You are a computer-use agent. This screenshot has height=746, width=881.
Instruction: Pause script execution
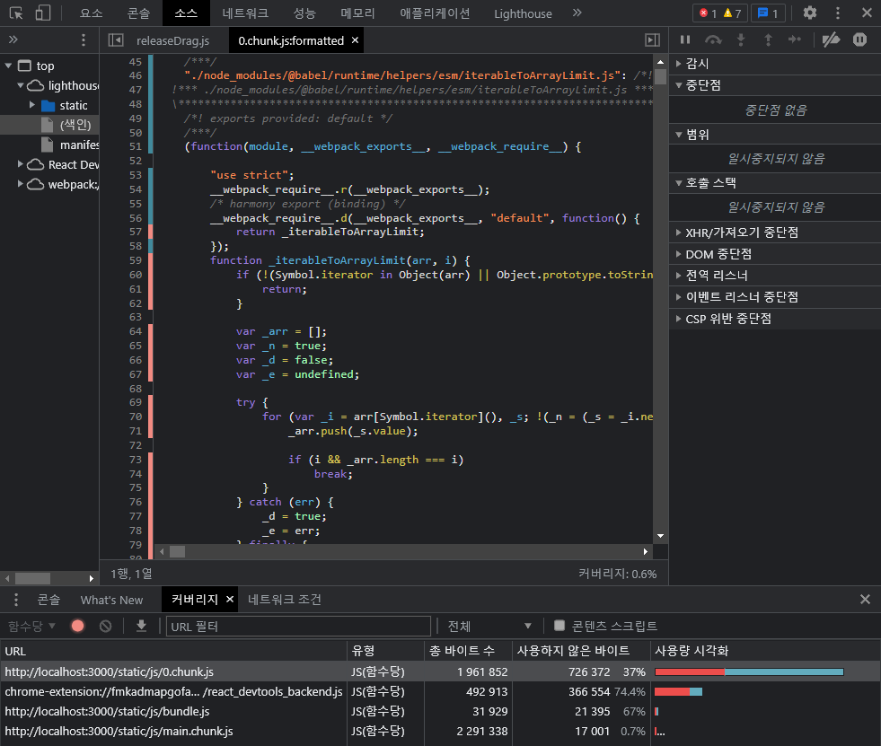coord(685,39)
